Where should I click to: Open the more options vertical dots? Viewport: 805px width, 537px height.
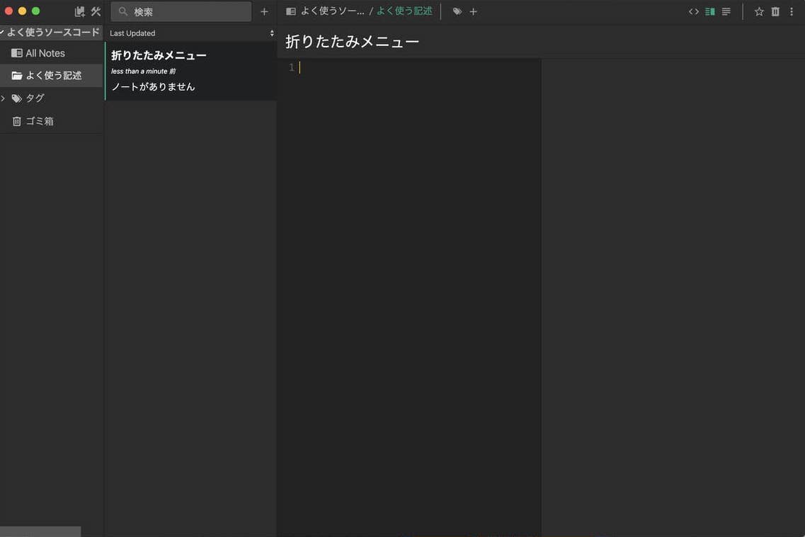click(791, 11)
